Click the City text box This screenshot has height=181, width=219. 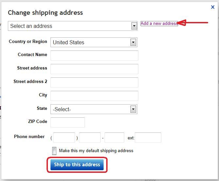pos(94,96)
